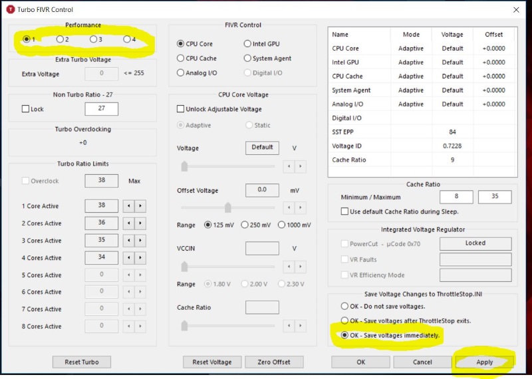
Task: Click the Cache Ratio Maximum field
Action: pos(495,197)
